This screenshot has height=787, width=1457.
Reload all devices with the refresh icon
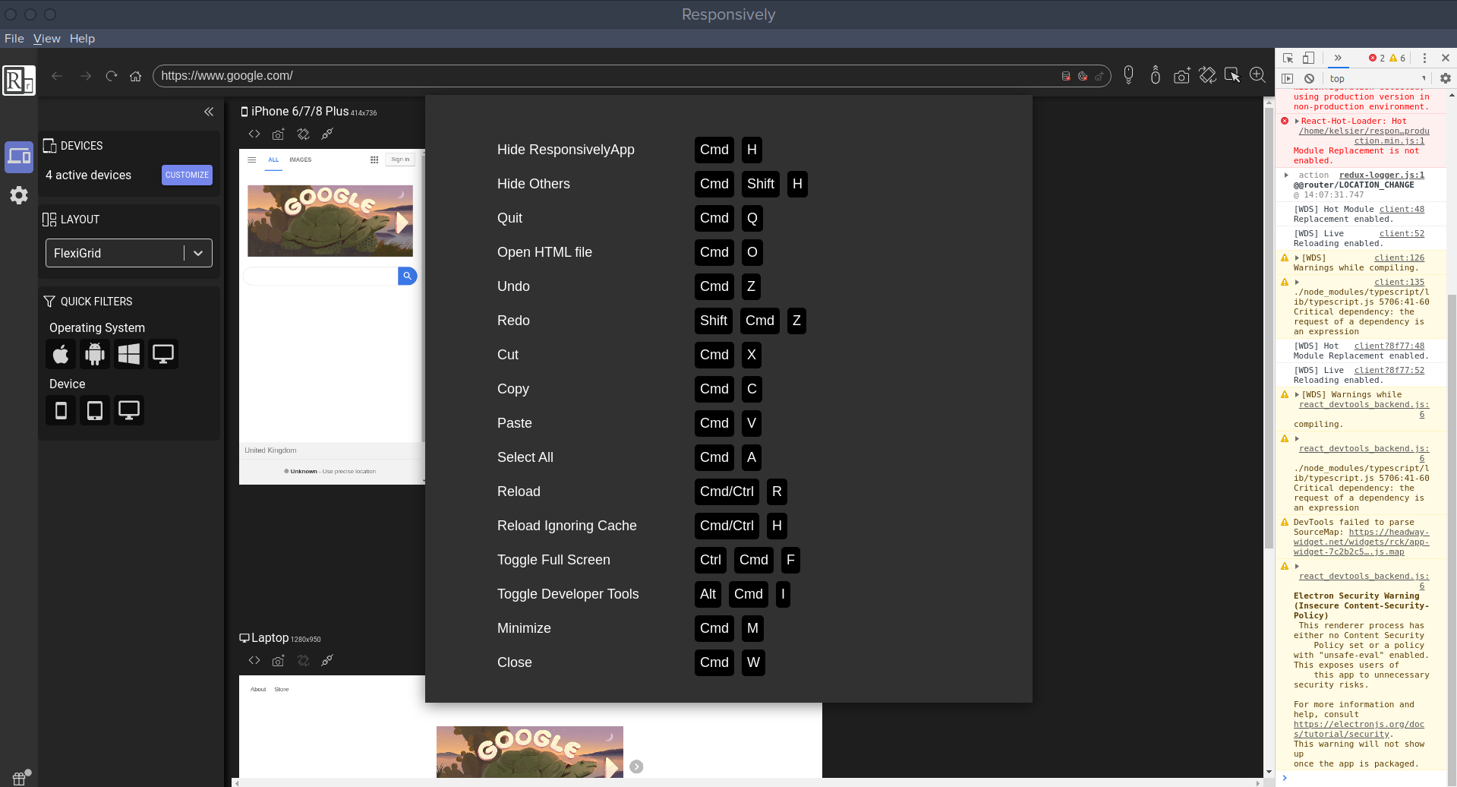pos(112,76)
